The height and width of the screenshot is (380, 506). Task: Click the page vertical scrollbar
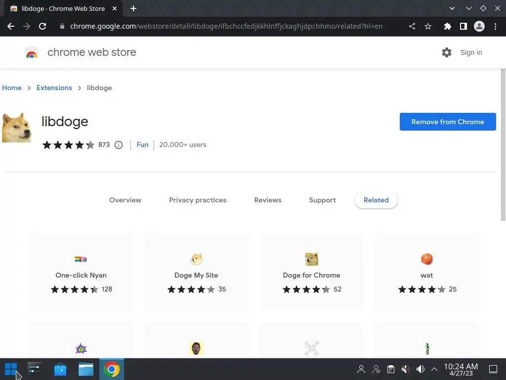pos(503,145)
